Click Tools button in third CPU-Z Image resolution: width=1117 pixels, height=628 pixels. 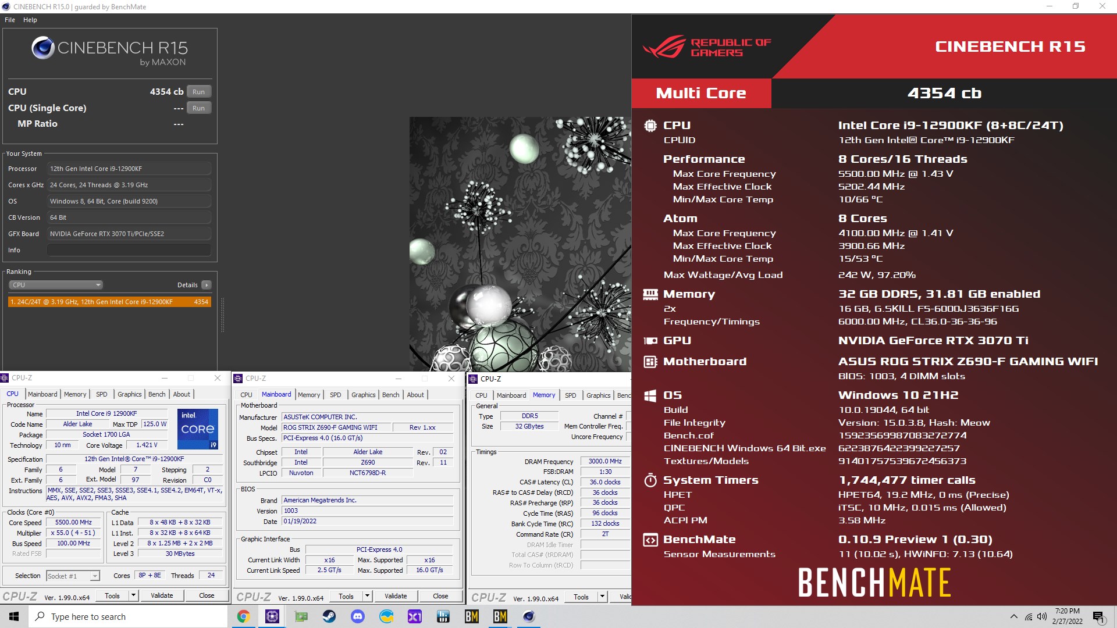(x=581, y=597)
